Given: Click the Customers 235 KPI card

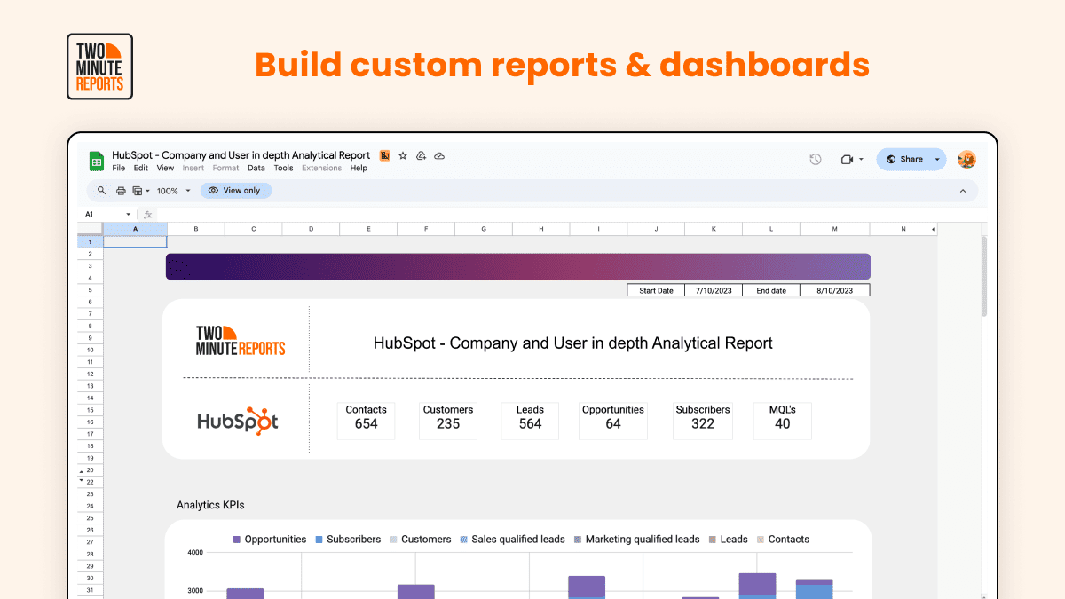Looking at the screenshot, I should pos(448,421).
